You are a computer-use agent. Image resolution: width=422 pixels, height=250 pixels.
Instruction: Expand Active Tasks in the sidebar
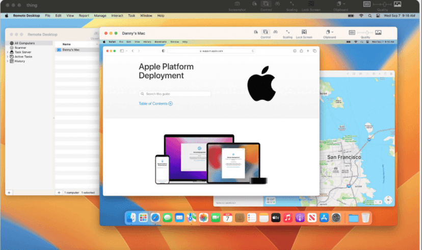(8, 57)
